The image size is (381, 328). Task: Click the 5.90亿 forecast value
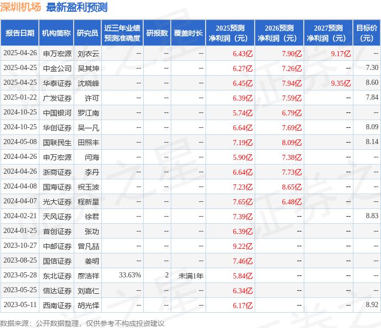click(x=242, y=157)
